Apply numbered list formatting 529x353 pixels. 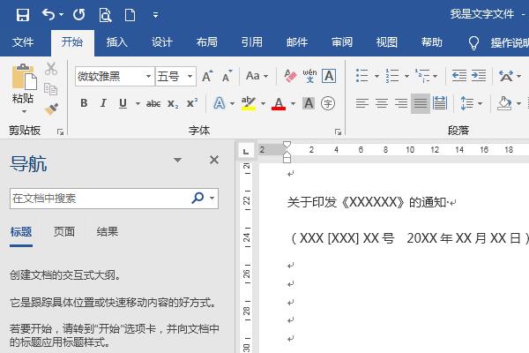(392, 76)
